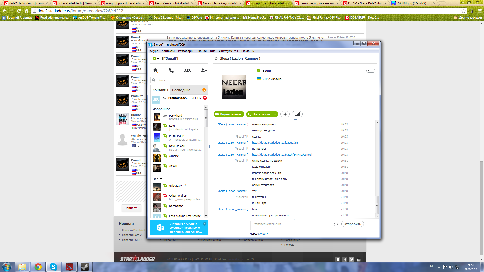
Task: Open Skype home icon
Action: (x=155, y=70)
